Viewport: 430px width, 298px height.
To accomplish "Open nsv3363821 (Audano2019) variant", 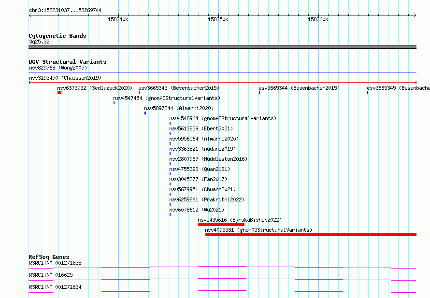I will 202,149.
